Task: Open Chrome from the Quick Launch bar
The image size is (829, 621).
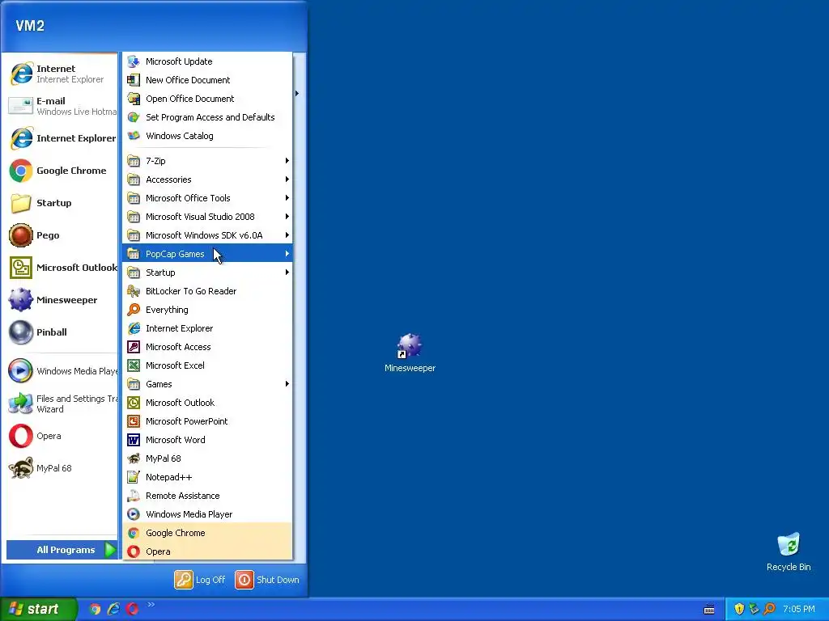Action: coord(95,609)
